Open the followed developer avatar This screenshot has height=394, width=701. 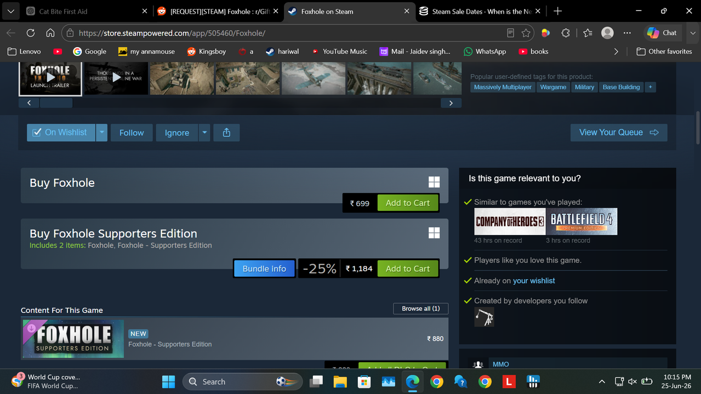click(x=484, y=317)
